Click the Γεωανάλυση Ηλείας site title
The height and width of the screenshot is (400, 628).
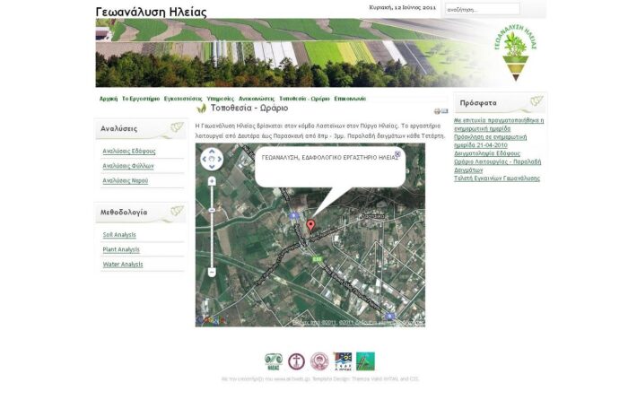pos(152,12)
